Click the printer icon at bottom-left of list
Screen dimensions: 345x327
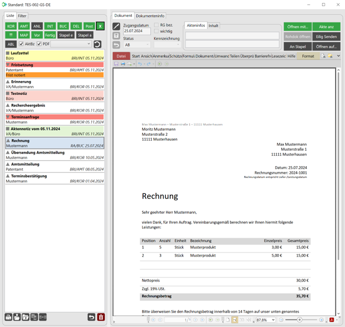8,317
